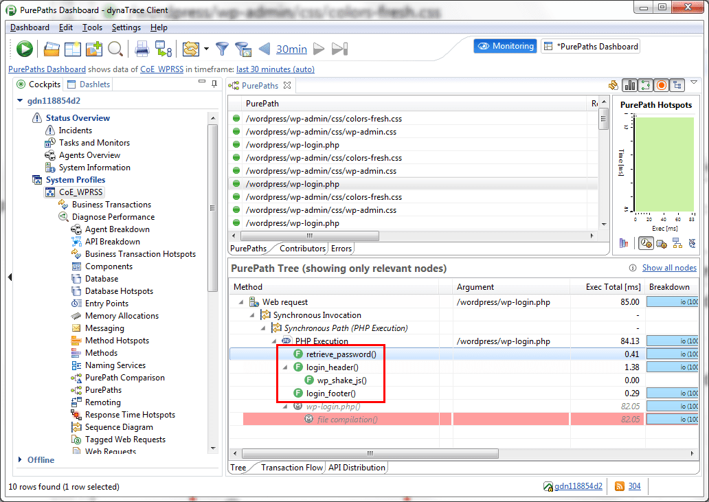The image size is (709, 502).
Task: Click the CoE_WPRSS profile link
Action: coord(162,69)
